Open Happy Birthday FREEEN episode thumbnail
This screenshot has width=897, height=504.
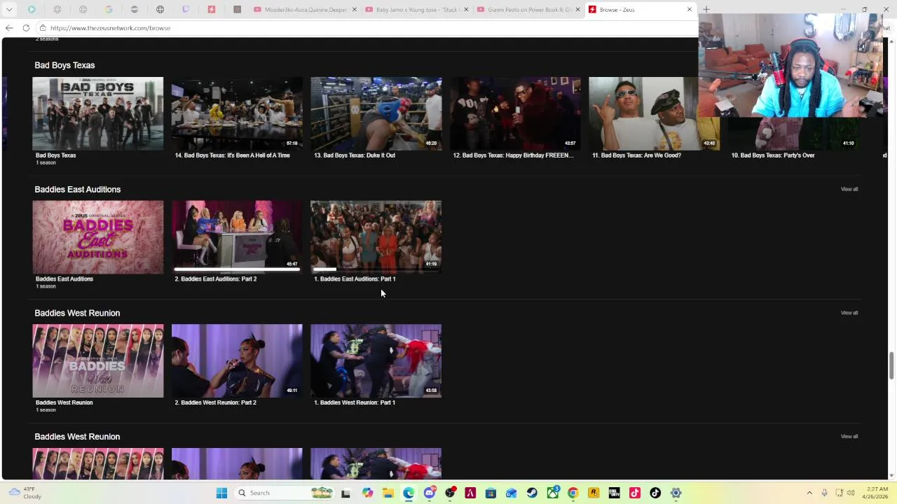(x=515, y=113)
